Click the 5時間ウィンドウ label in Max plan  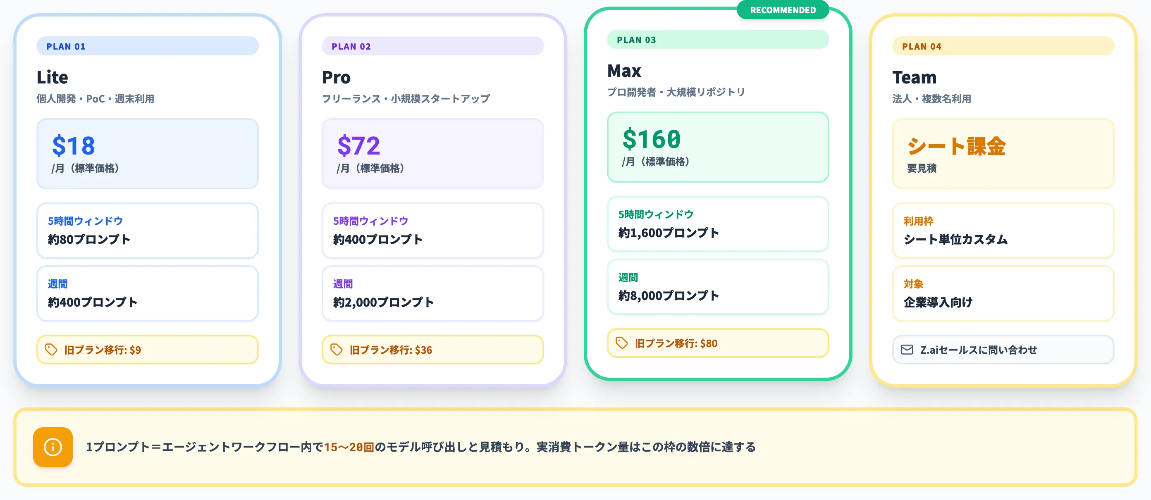[x=655, y=214]
